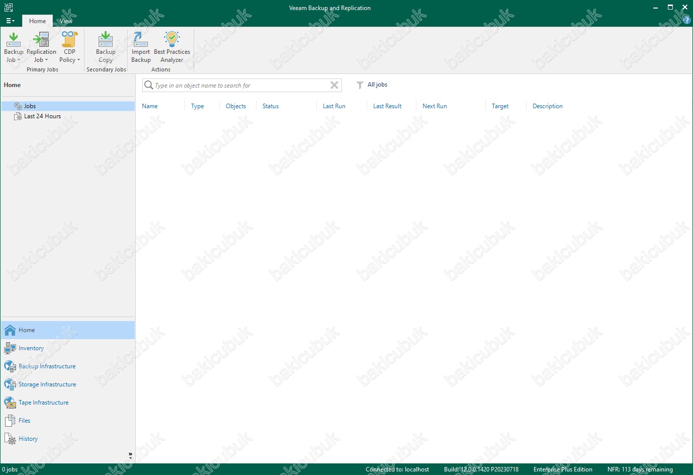Sort by the Last Run column
The height and width of the screenshot is (475, 693).
pyautogui.click(x=334, y=106)
